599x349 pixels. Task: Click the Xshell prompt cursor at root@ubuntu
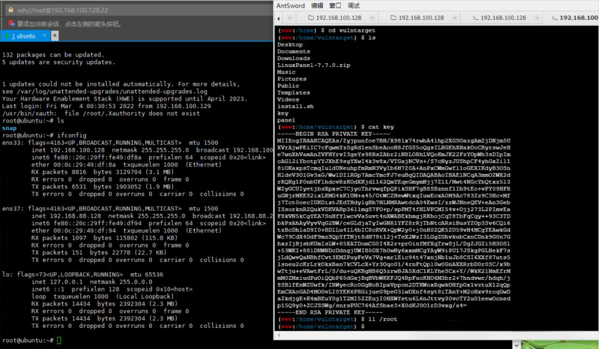59,340
